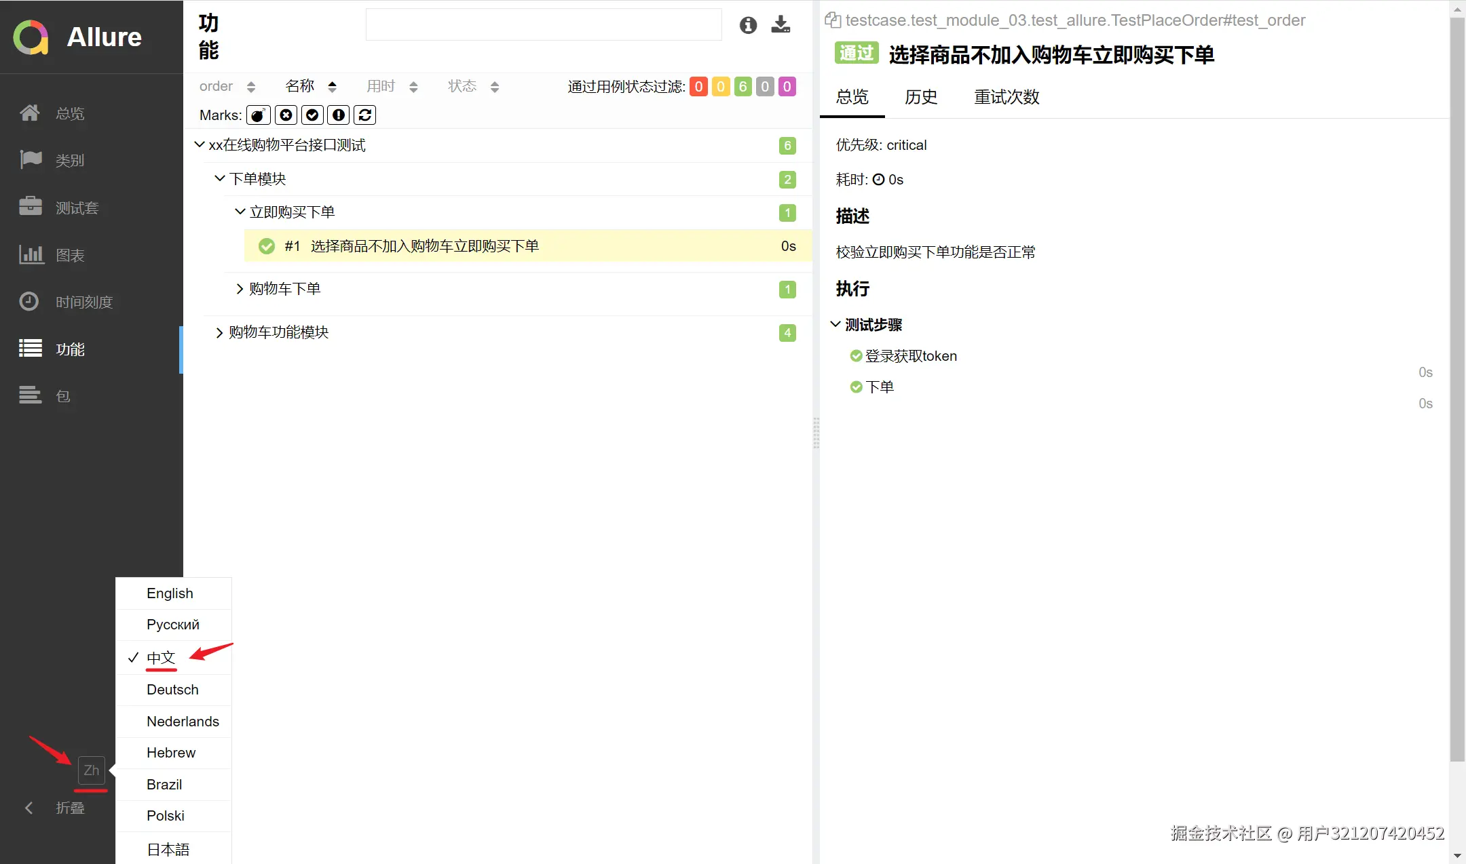The image size is (1466, 864).
Task: Toggle the flaky bomb mark filter
Action: pyautogui.click(x=258, y=115)
